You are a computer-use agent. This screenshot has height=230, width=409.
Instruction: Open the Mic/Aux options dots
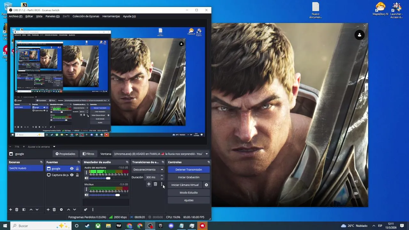click(86, 189)
